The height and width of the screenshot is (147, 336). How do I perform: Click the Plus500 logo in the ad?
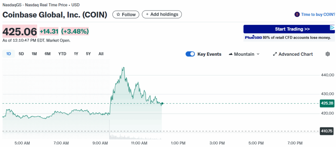pyautogui.click(x=253, y=38)
